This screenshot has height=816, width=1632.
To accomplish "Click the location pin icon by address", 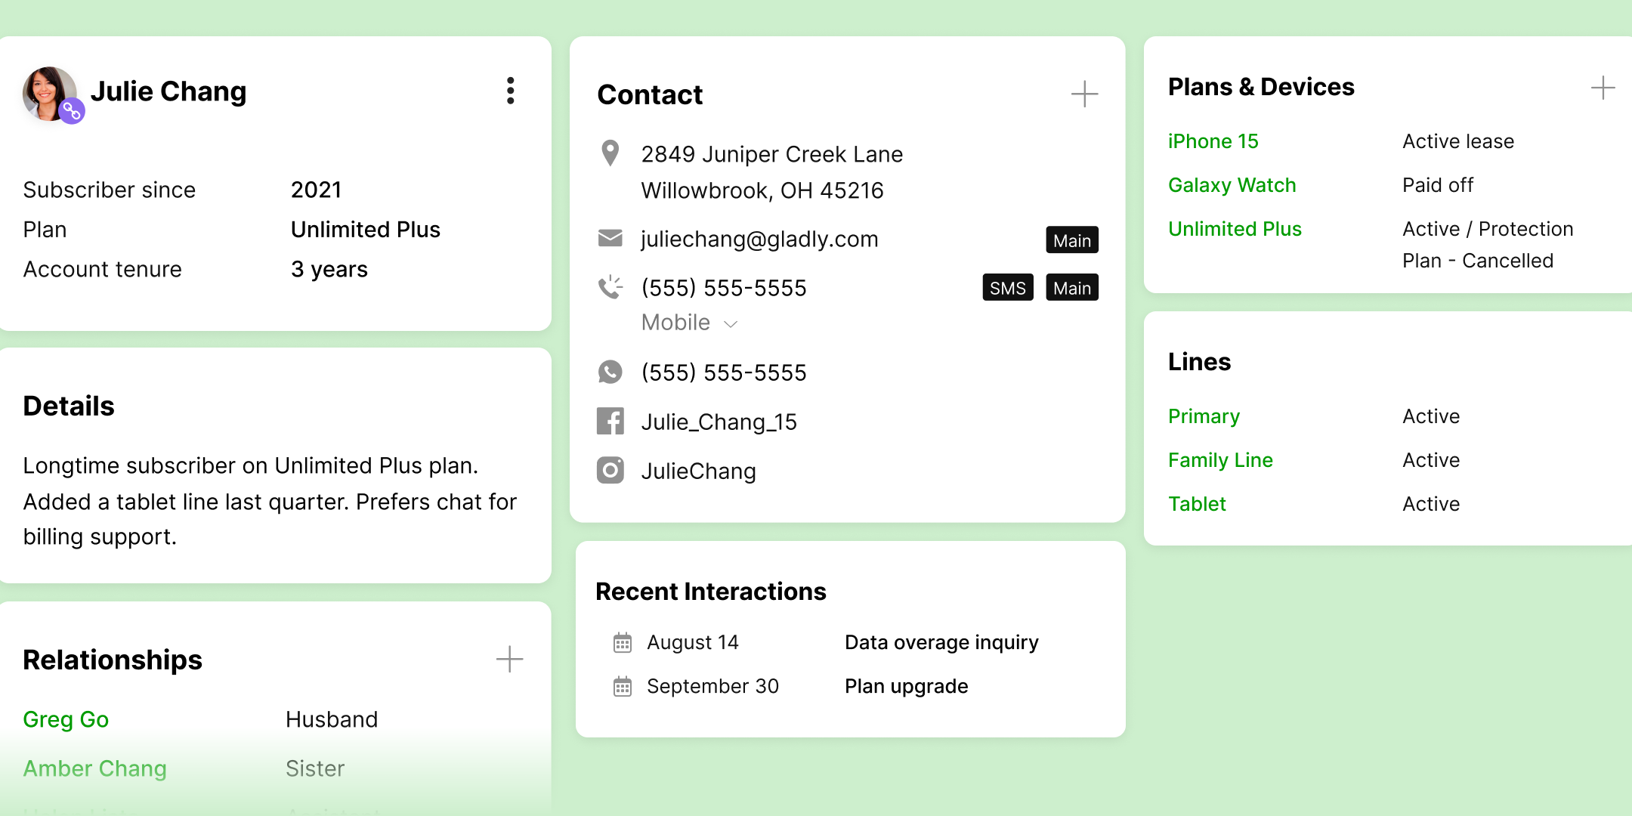I will coord(610,153).
